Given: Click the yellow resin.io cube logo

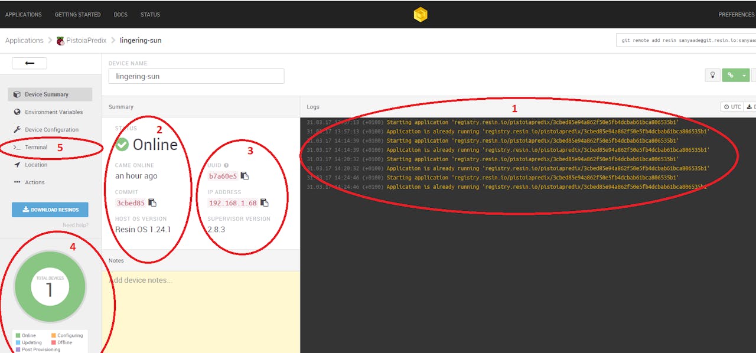Looking at the screenshot, I should click(420, 15).
